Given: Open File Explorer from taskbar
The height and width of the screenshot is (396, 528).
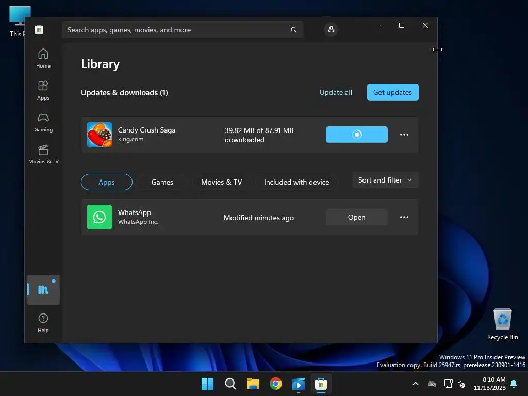Looking at the screenshot, I should (x=253, y=384).
